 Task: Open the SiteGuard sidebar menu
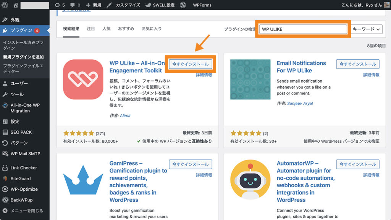(x=21, y=178)
